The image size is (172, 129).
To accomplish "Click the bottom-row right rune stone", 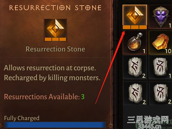I will tap(161, 93).
